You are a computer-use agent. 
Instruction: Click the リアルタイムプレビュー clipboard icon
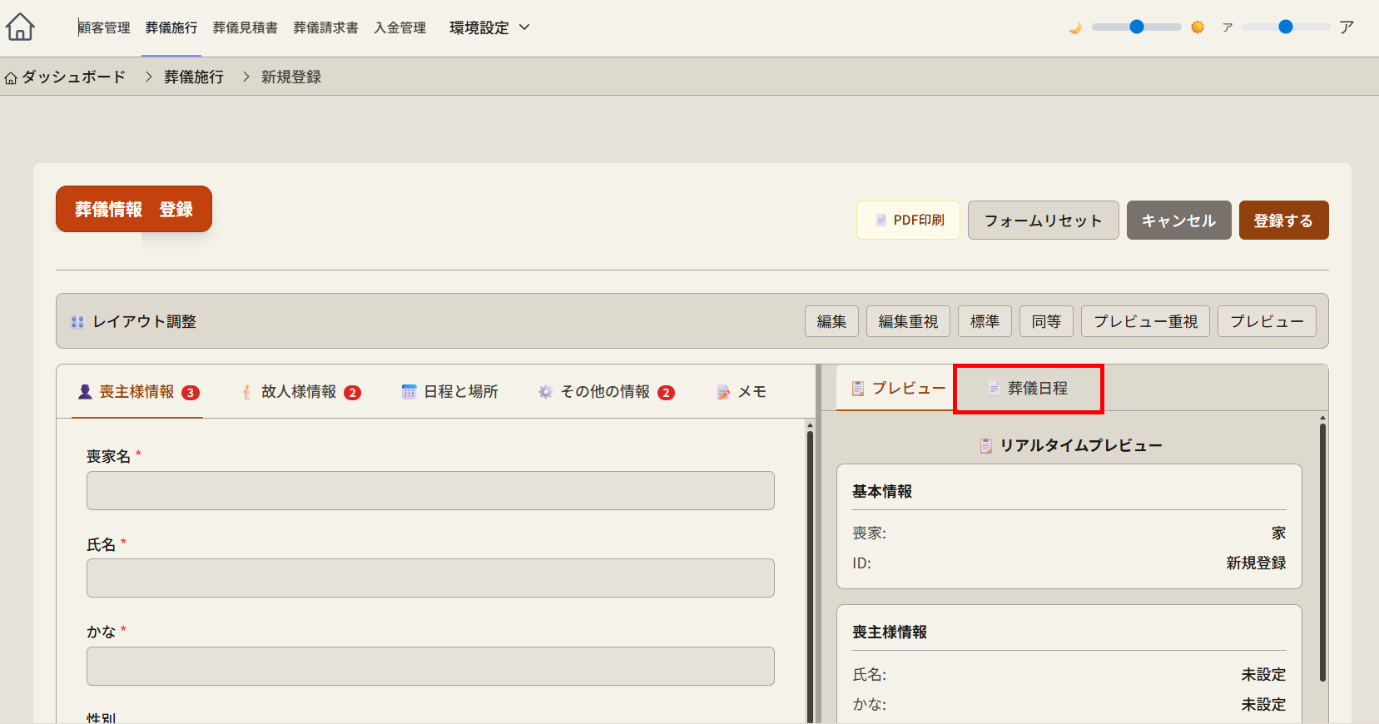[985, 446]
